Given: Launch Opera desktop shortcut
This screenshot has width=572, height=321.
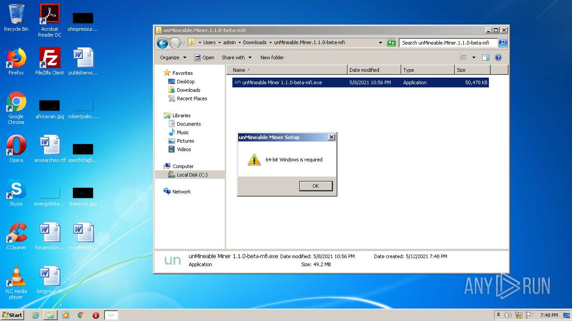Looking at the screenshot, I should 16,149.
